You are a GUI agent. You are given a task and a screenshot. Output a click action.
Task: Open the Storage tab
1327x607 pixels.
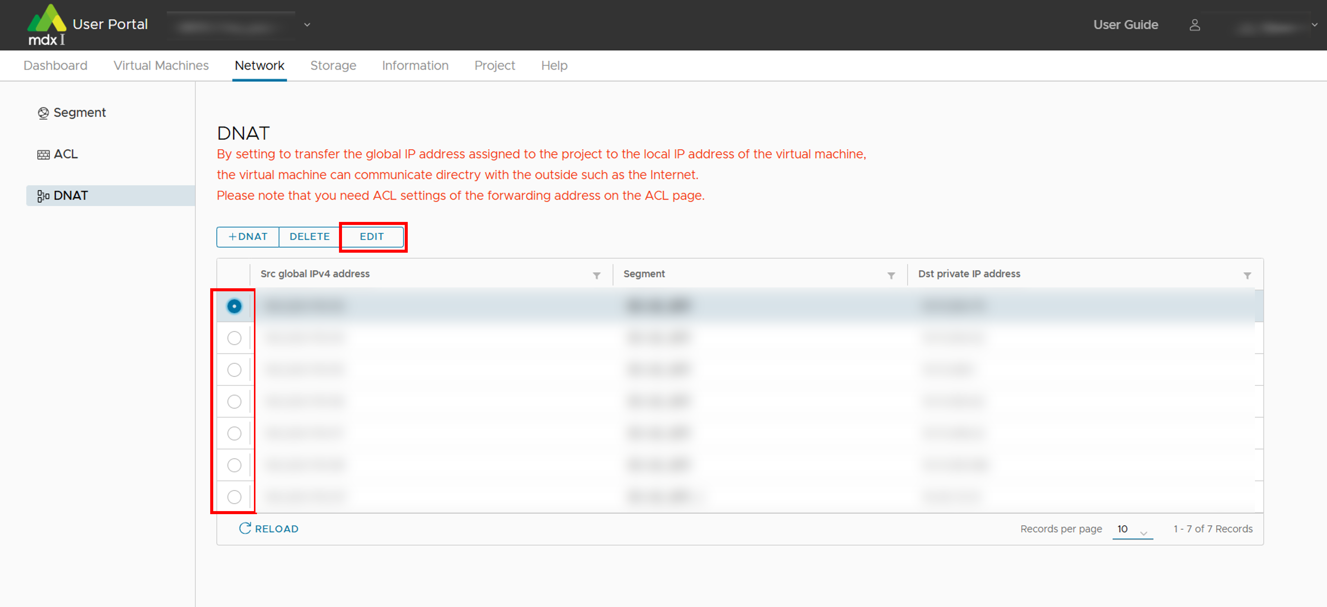point(333,65)
